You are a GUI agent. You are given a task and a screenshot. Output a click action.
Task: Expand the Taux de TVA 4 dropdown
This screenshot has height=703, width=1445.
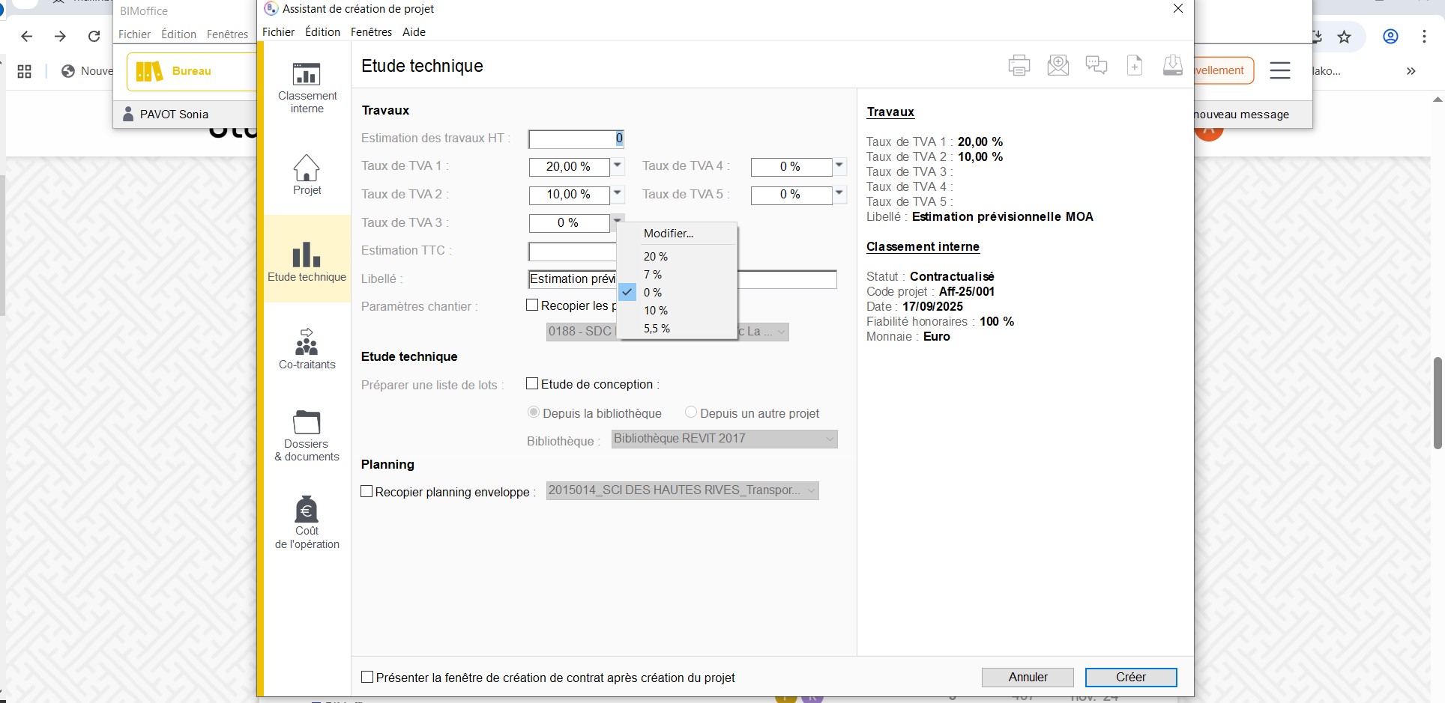[839, 165]
